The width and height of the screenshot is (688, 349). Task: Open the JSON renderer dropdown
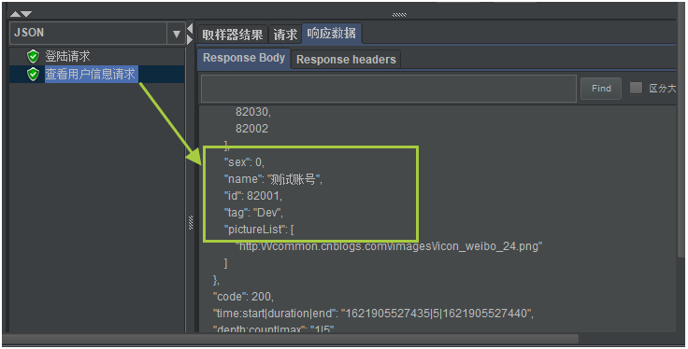(177, 34)
